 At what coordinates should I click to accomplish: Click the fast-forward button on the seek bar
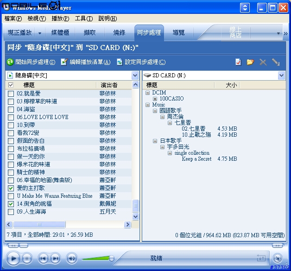tap(278, 246)
